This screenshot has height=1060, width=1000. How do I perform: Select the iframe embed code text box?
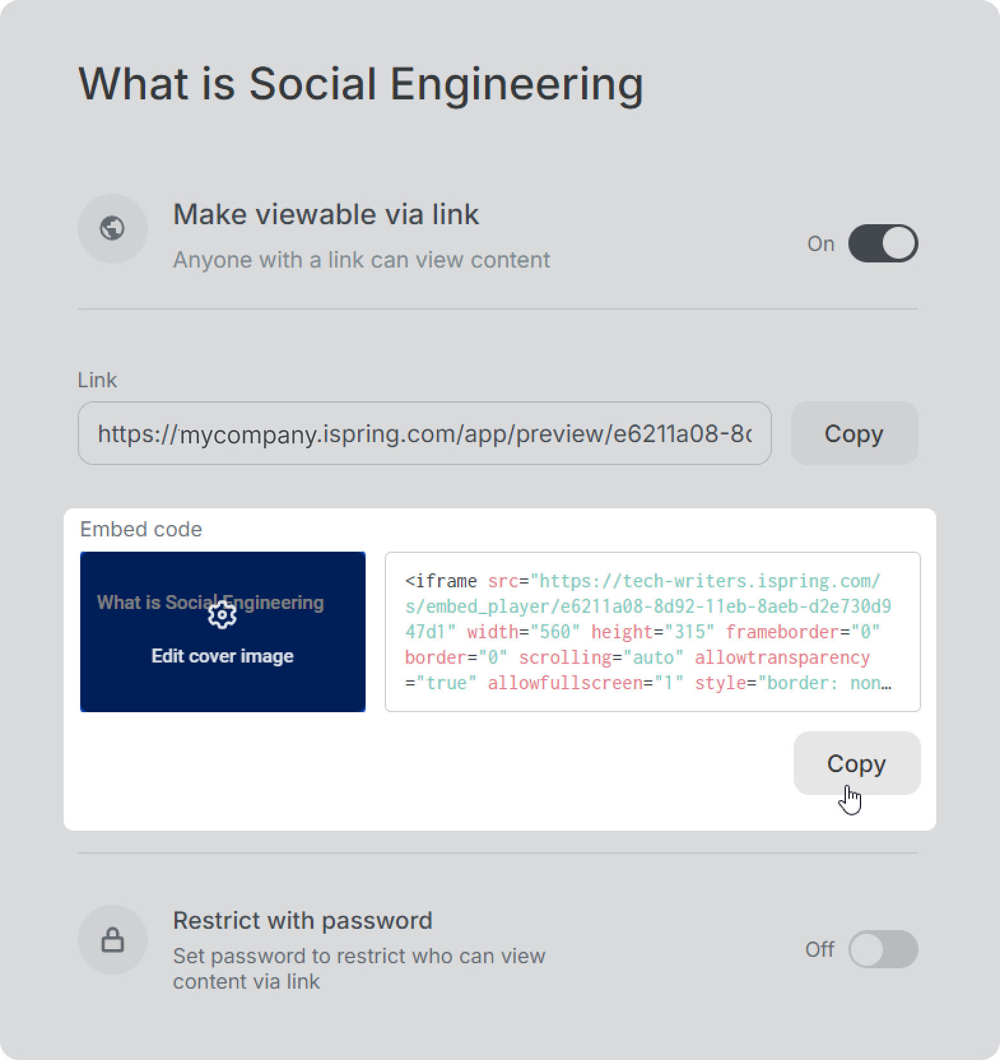coord(653,632)
